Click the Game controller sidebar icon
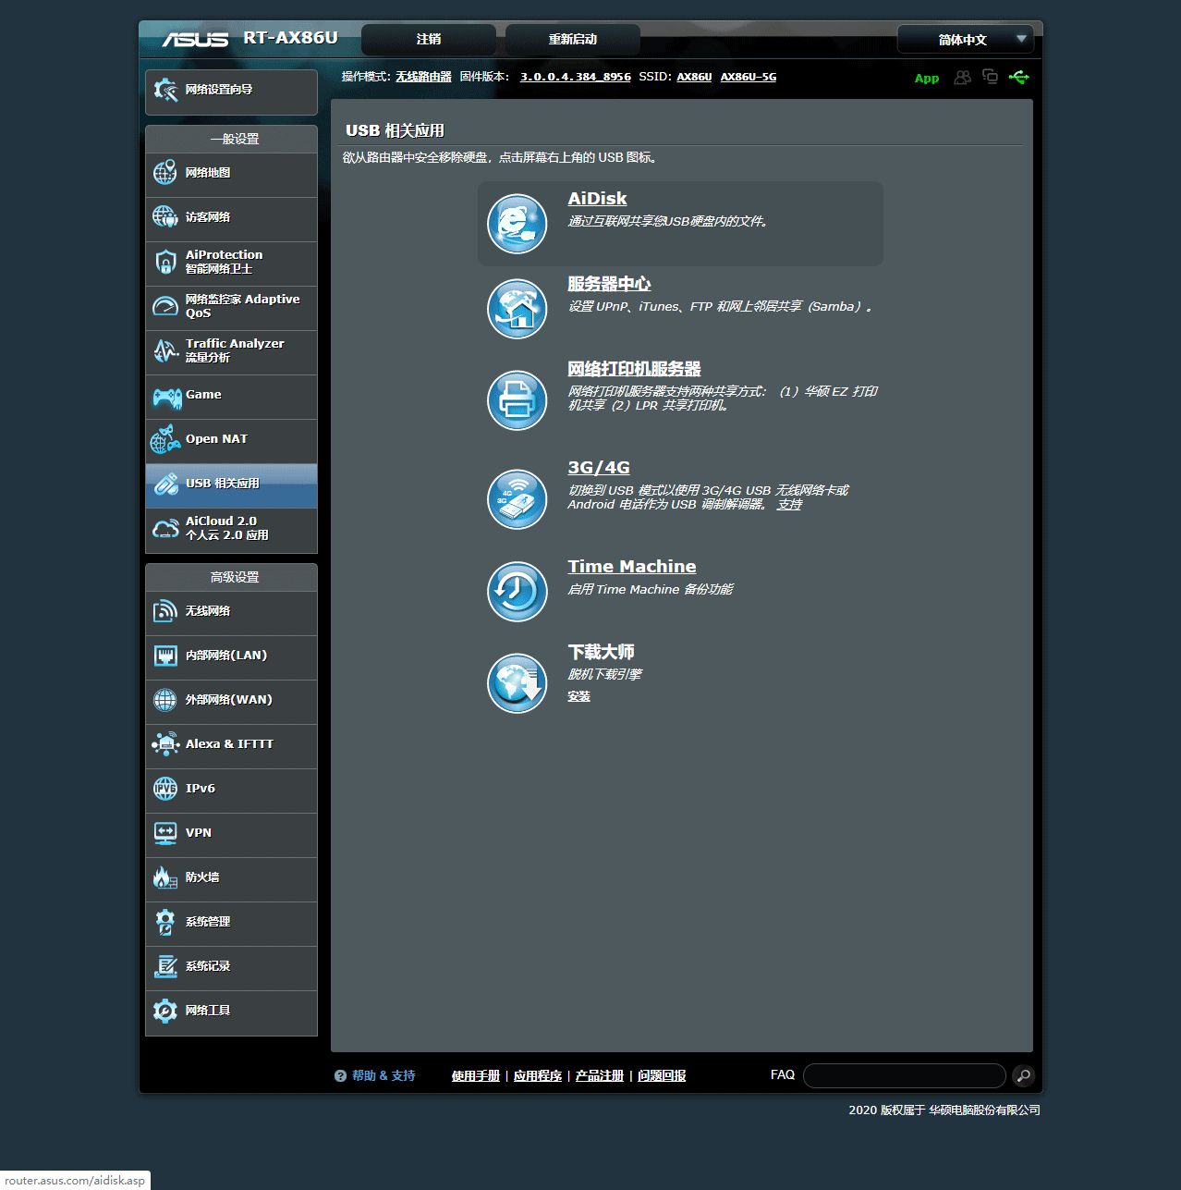This screenshot has width=1181, height=1190. coord(167,398)
